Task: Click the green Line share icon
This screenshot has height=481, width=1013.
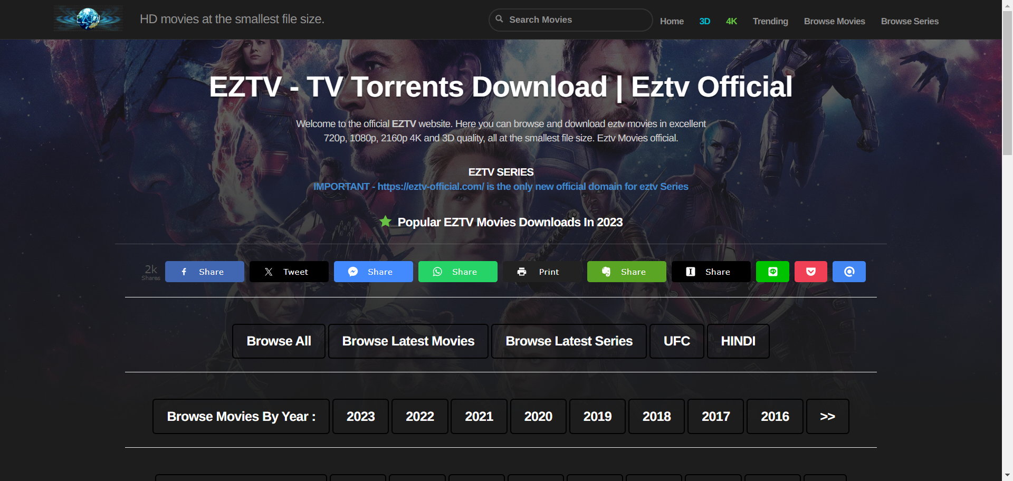Action: tap(772, 272)
